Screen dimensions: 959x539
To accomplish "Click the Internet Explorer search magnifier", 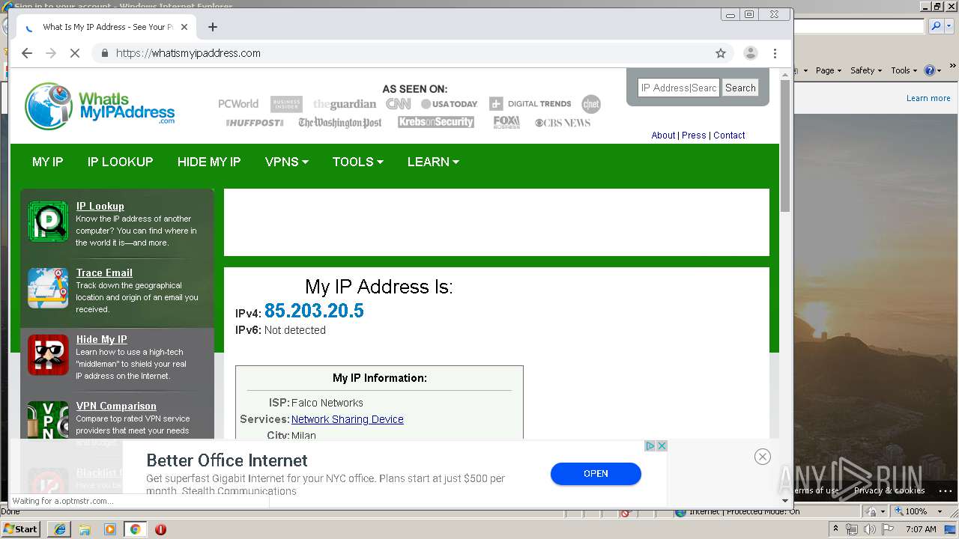I will [937, 26].
